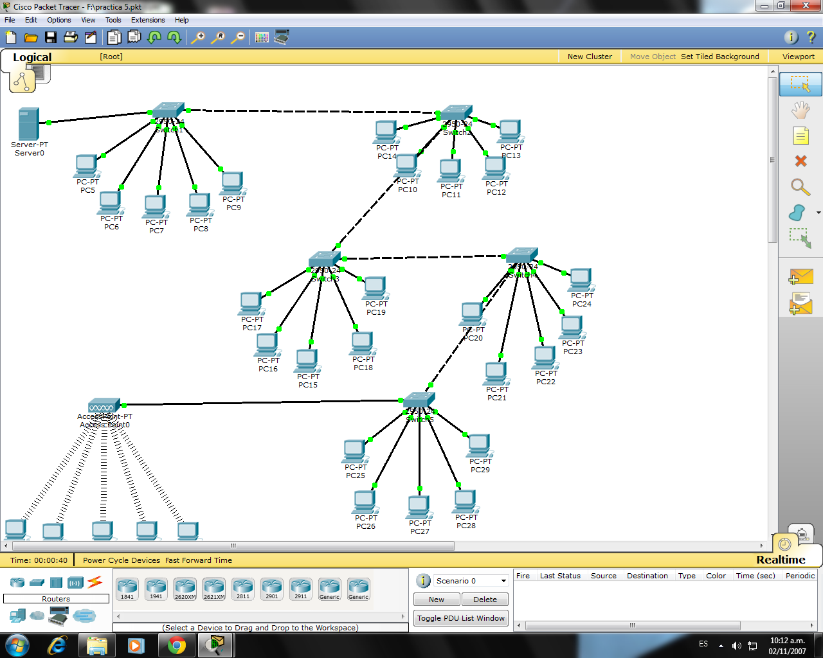The width and height of the screenshot is (823, 658).
Task: Pick the 1841 router model
Action: [127, 588]
